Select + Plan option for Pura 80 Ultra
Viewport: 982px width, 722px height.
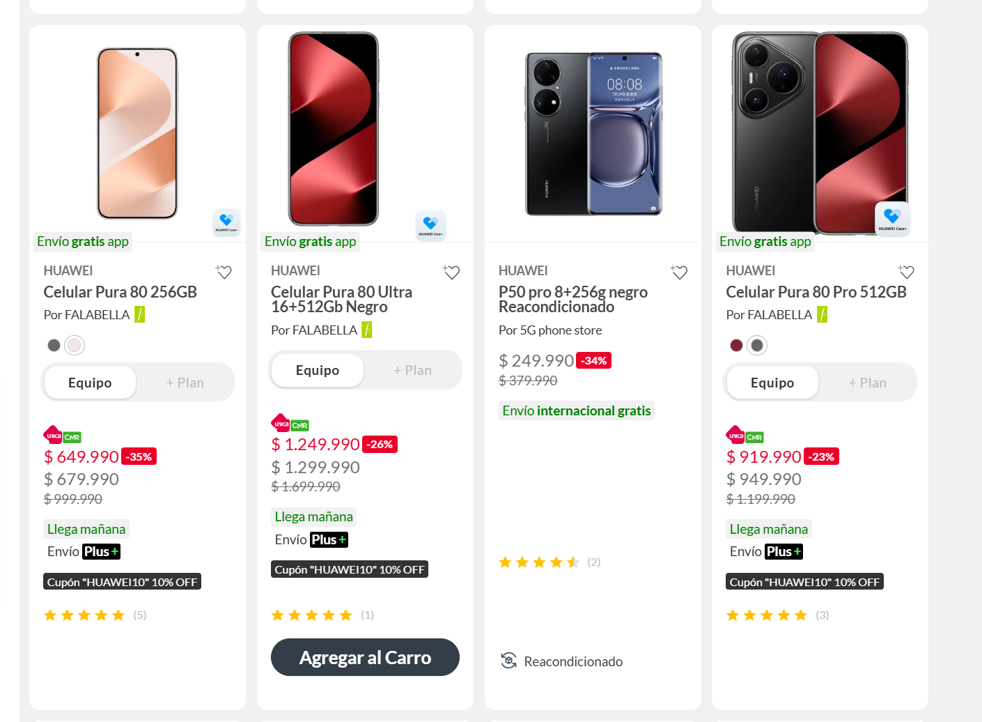click(412, 370)
